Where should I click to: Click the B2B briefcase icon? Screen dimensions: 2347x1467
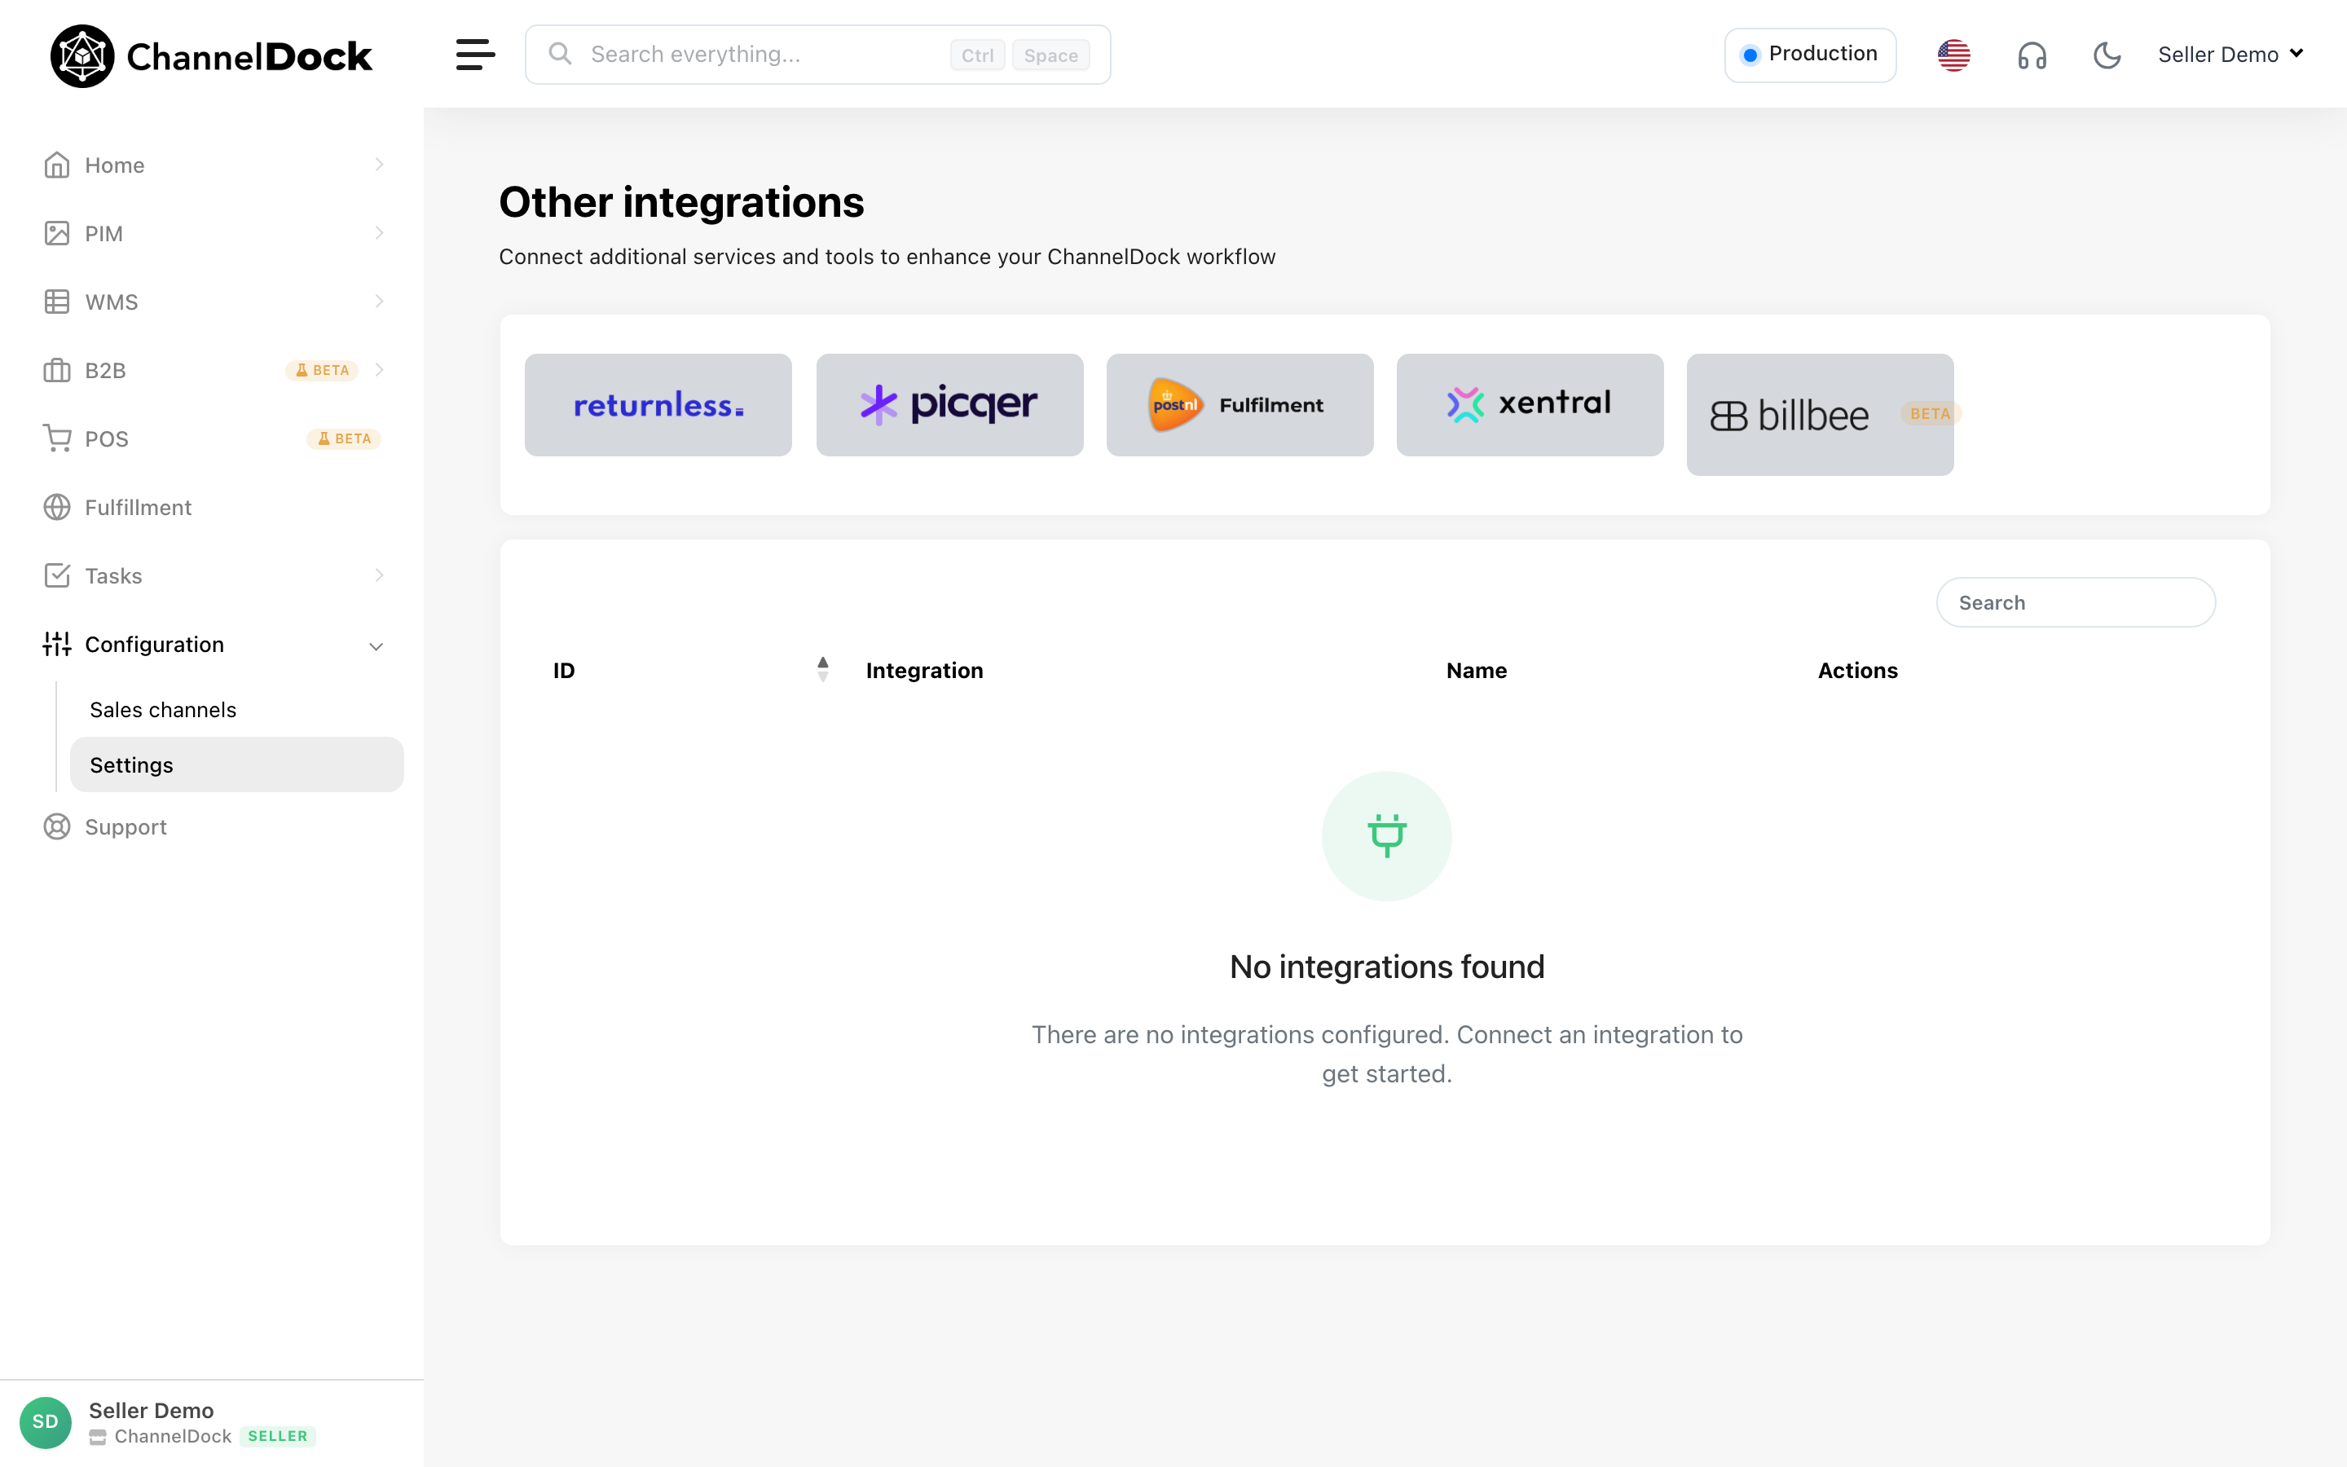pos(57,370)
